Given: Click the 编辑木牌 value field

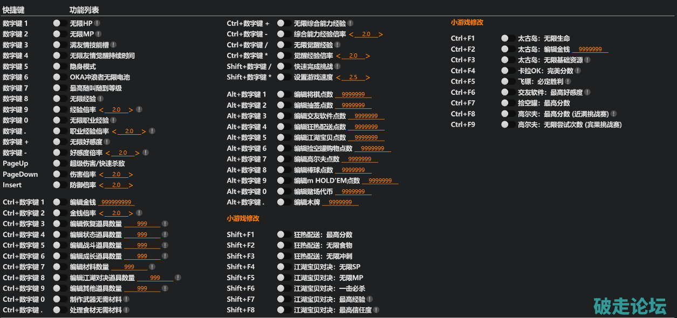Looking at the screenshot, I should pyautogui.click(x=340, y=203).
